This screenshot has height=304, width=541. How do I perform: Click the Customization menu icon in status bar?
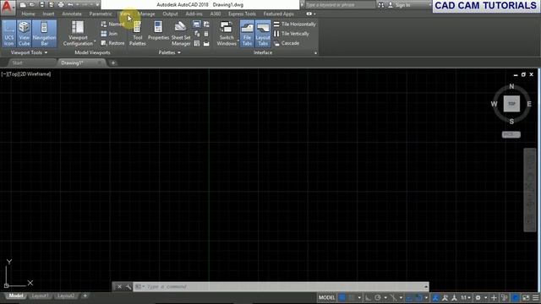(x=535, y=297)
